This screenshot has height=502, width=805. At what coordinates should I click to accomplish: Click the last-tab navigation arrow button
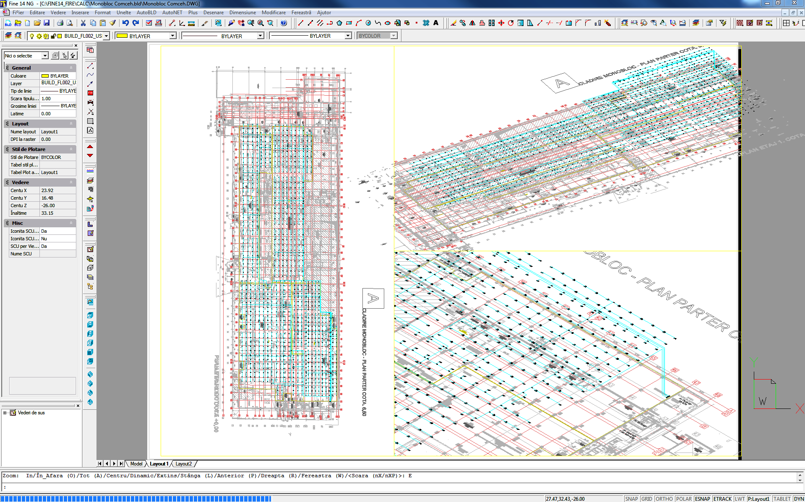click(121, 464)
